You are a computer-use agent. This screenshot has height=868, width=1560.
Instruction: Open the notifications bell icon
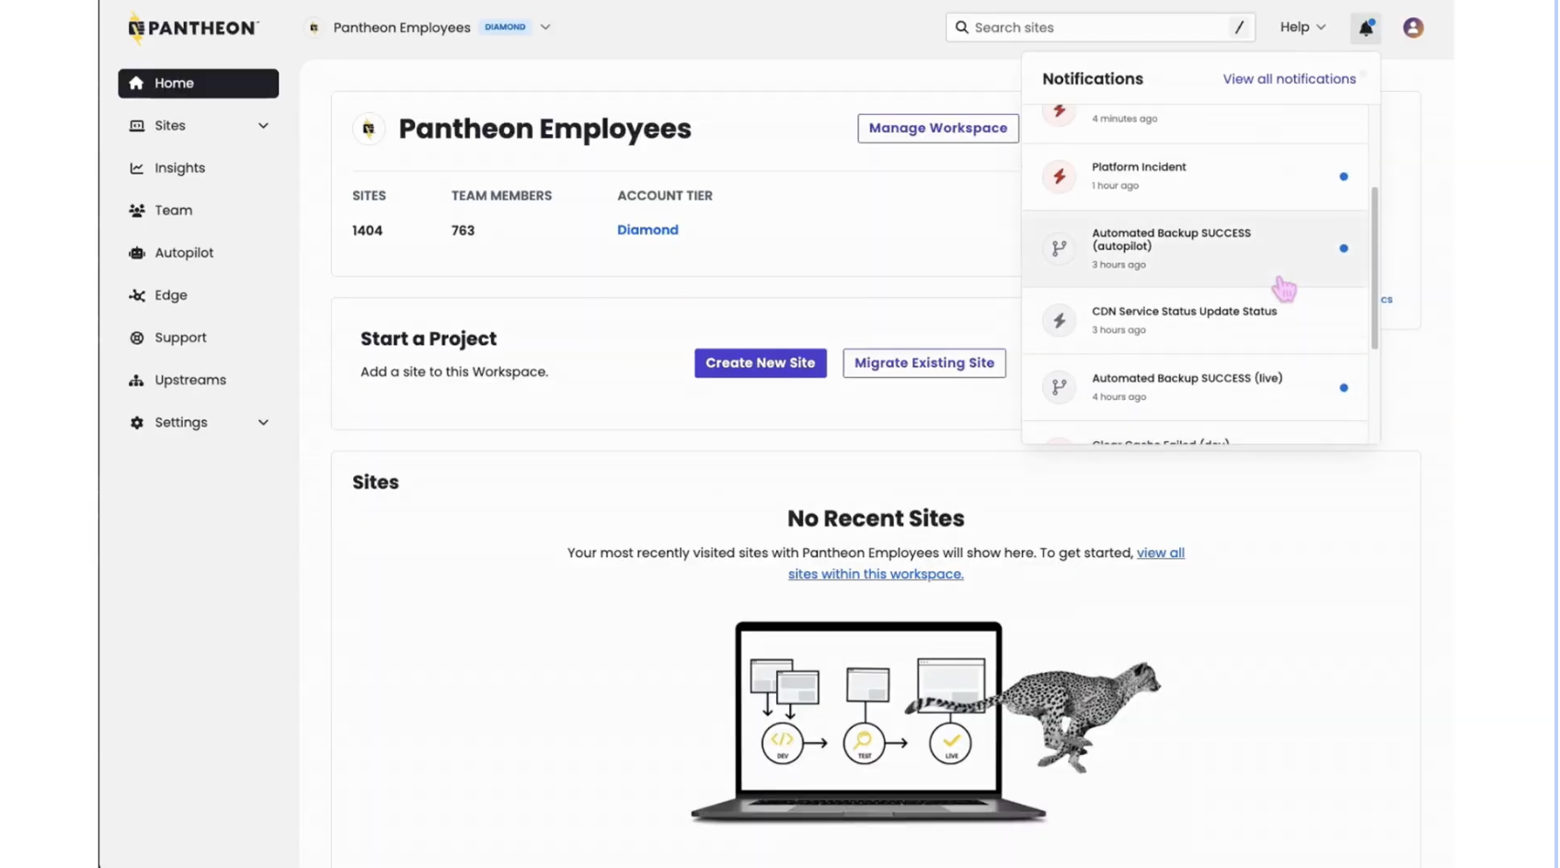click(1366, 29)
